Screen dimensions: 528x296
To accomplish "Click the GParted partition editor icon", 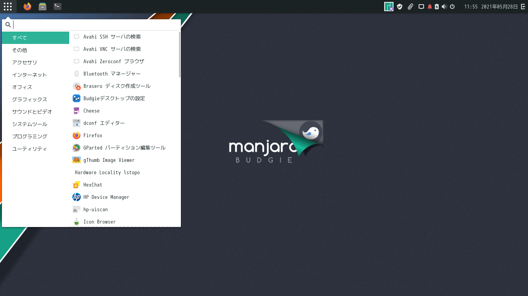I will (77, 148).
